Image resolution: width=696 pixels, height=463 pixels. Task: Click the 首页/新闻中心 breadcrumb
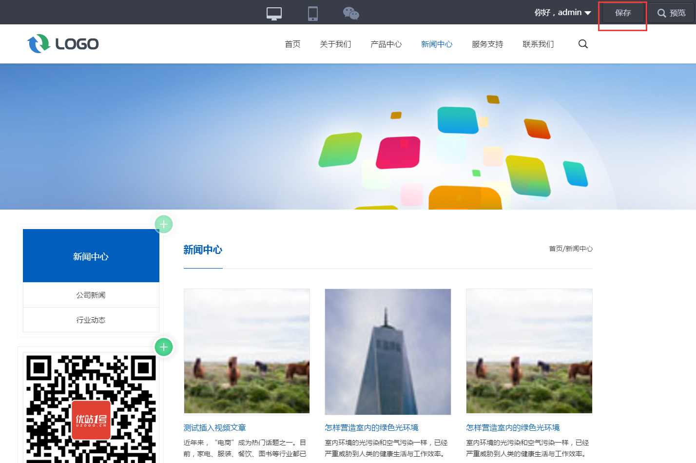point(571,249)
